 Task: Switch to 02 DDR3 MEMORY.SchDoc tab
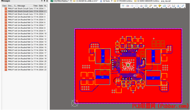147,1
